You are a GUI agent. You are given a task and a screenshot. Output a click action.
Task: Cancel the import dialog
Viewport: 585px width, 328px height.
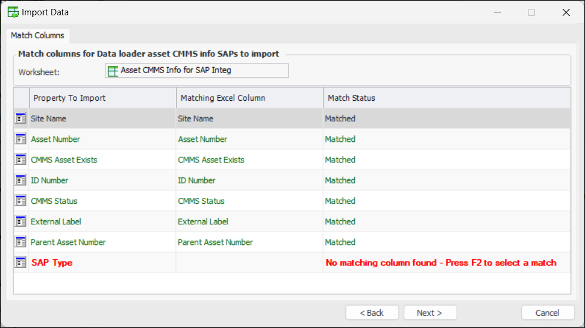547,313
